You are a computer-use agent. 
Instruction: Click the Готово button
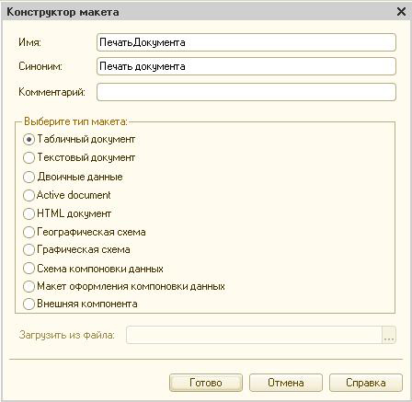(x=206, y=383)
